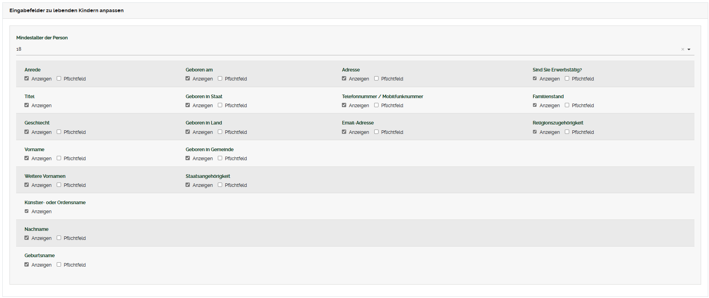Clear the Mindestalter der Person value

[683, 49]
